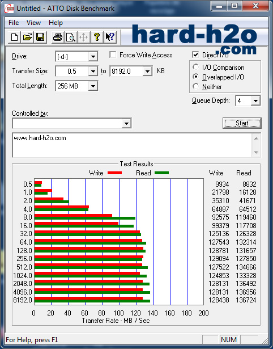The image size is (273, 349).
Task: Click the 1024.0 transfer size row label
Action: [23, 276]
